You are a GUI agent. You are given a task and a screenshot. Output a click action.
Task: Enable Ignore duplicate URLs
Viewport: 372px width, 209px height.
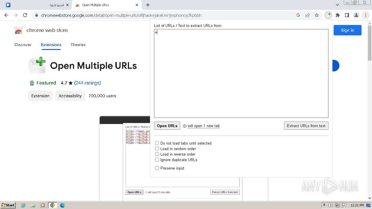157,160
